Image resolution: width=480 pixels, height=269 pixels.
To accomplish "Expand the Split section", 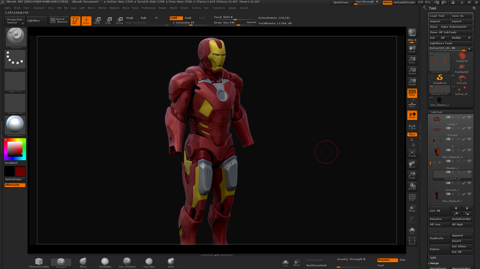I will (433, 258).
